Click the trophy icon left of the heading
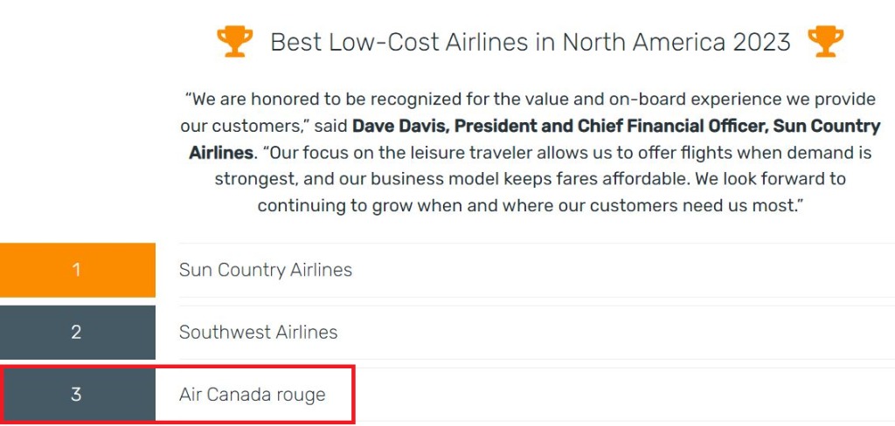895x426 pixels. tap(234, 41)
